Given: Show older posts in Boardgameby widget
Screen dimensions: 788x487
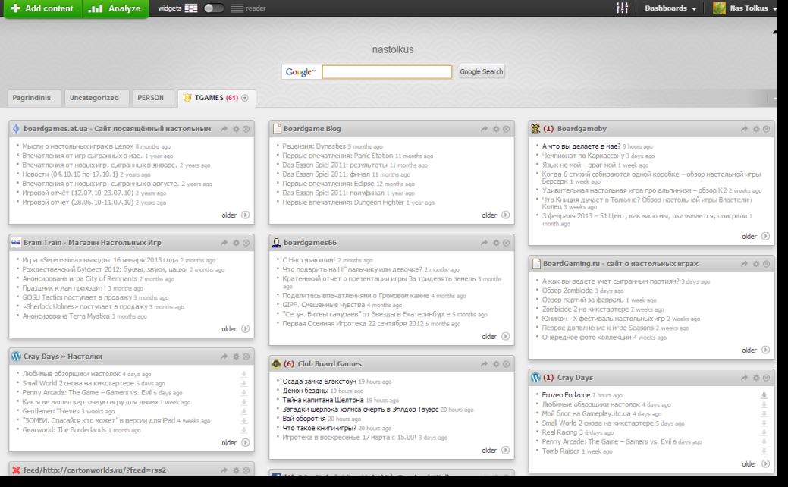Looking at the screenshot, I should 755,236.
